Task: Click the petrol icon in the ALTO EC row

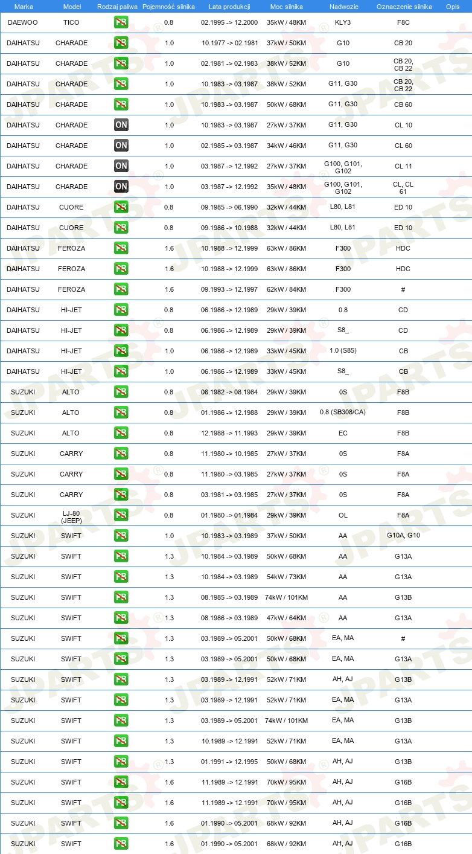Action: coord(121,433)
